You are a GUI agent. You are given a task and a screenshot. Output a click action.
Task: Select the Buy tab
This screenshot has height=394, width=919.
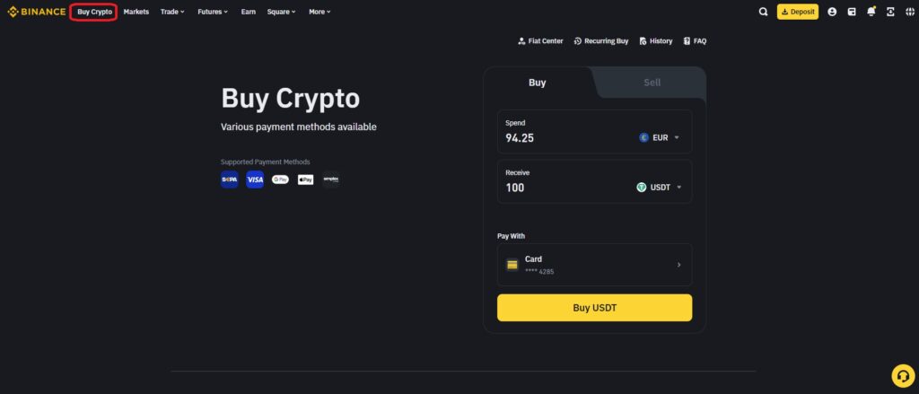(537, 83)
